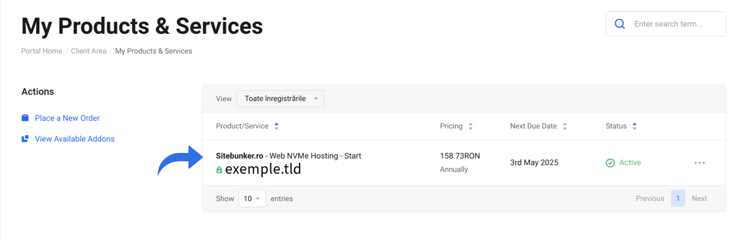Click the Place a New Order cart icon
Viewport: 741px width, 240px height.
pos(25,118)
